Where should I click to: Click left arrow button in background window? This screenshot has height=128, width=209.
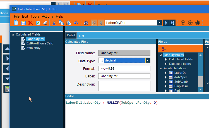click(7, 69)
